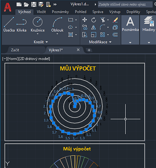156x168 pixels.
Task: Click the [−] viewport controls label
Action: point(5,59)
